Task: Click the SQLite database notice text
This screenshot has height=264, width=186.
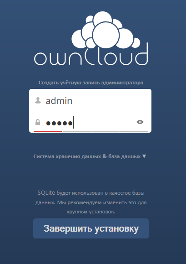Action: coord(91,202)
